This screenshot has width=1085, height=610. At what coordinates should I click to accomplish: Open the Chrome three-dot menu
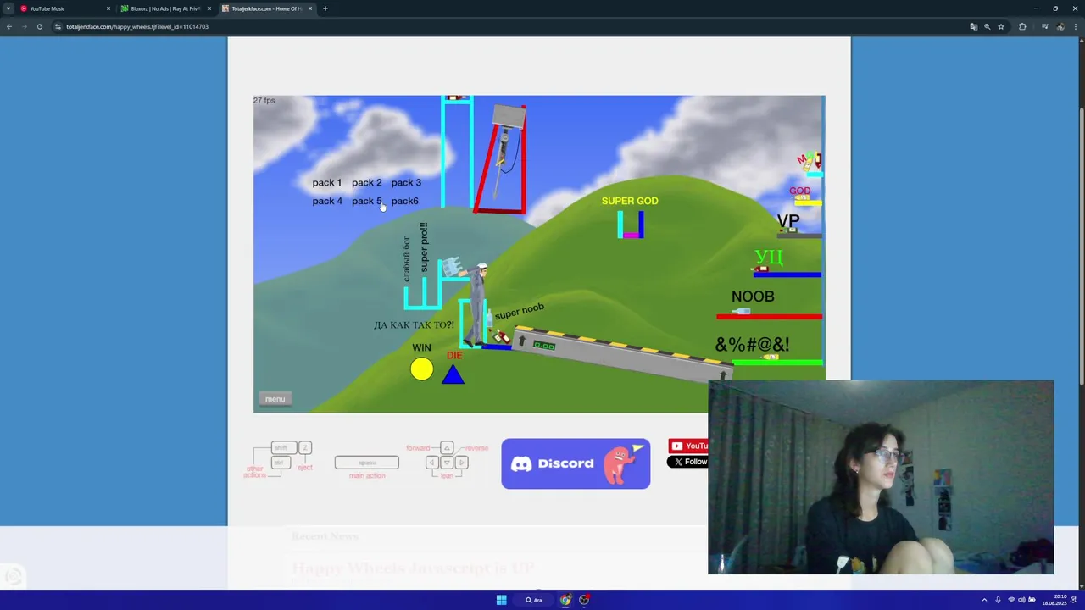(x=1076, y=26)
